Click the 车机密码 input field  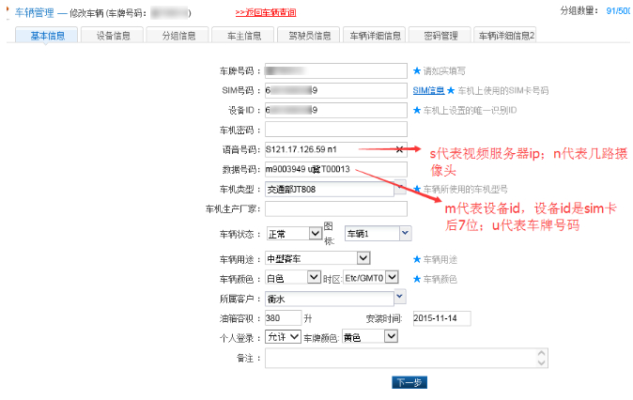click(334, 130)
